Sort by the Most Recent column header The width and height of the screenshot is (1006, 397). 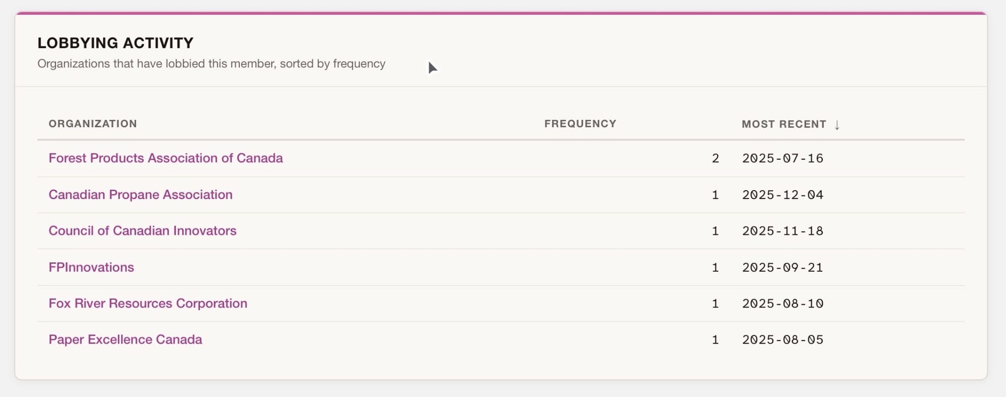[x=784, y=124]
